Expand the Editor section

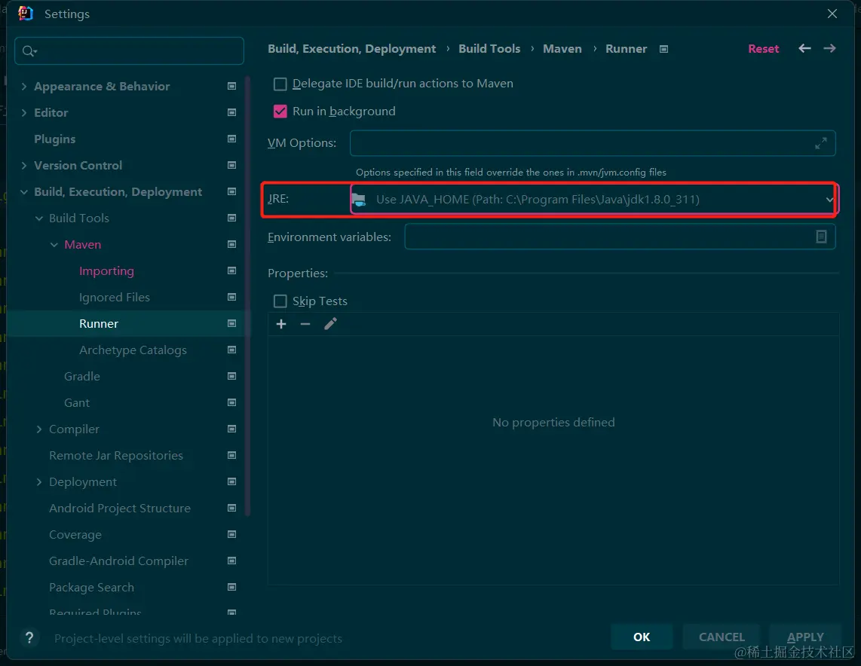click(x=23, y=112)
